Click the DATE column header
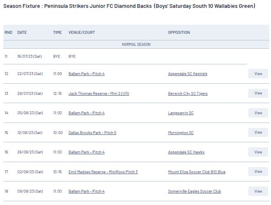 (x=22, y=32)
